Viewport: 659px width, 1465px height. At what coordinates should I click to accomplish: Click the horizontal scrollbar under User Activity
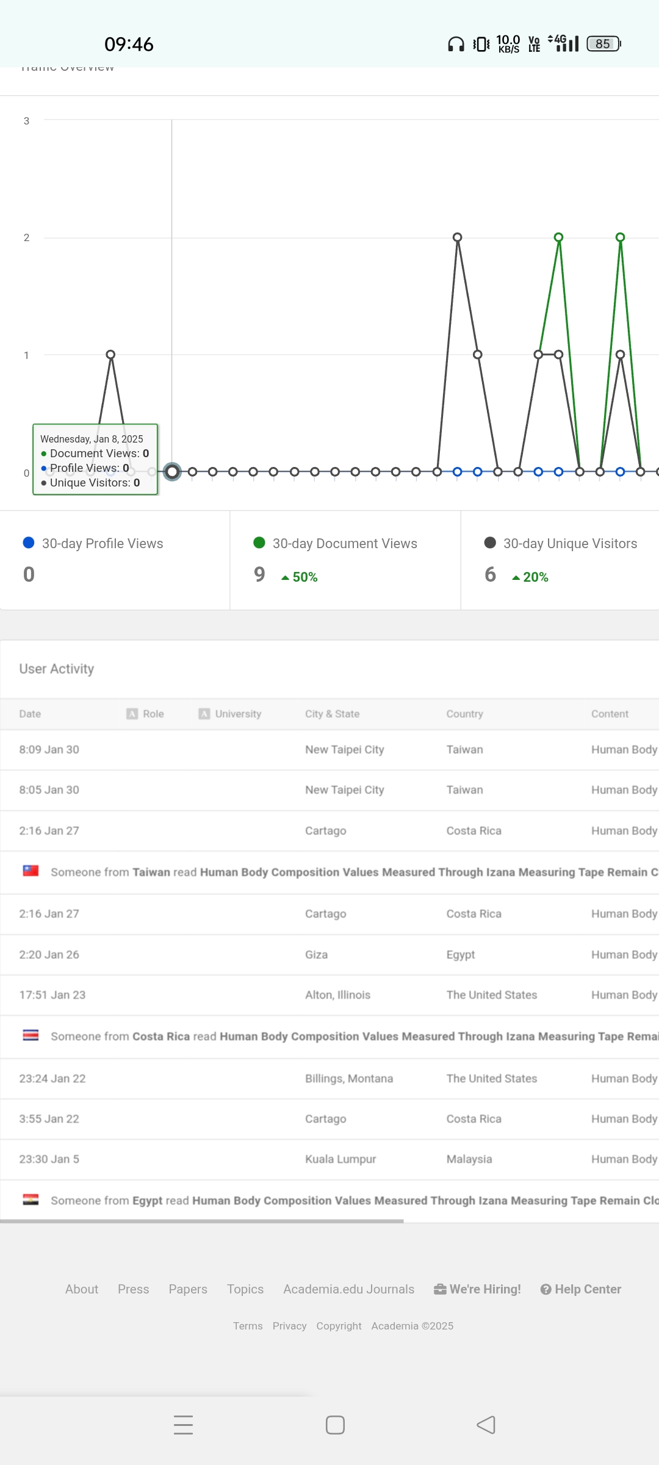pyautogui.click(x=201, y=1221)
